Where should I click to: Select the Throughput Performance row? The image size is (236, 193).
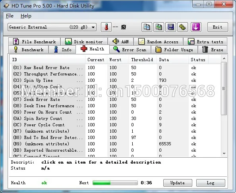(116, 74)
